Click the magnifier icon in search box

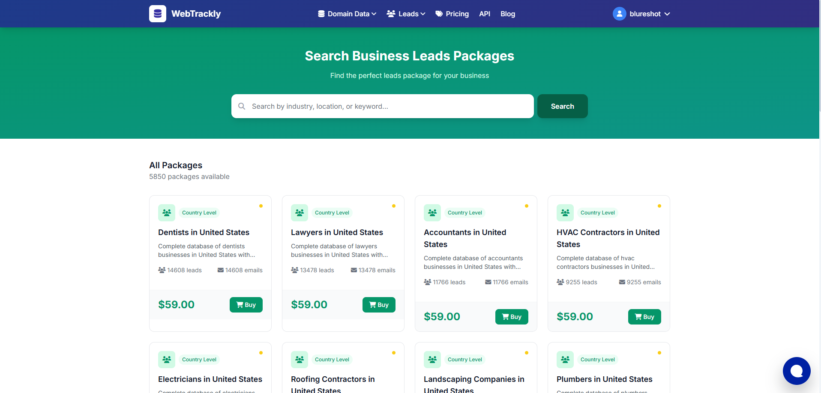(x=242, y=106)
